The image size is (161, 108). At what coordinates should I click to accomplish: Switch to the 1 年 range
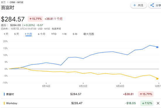[64, 34]
